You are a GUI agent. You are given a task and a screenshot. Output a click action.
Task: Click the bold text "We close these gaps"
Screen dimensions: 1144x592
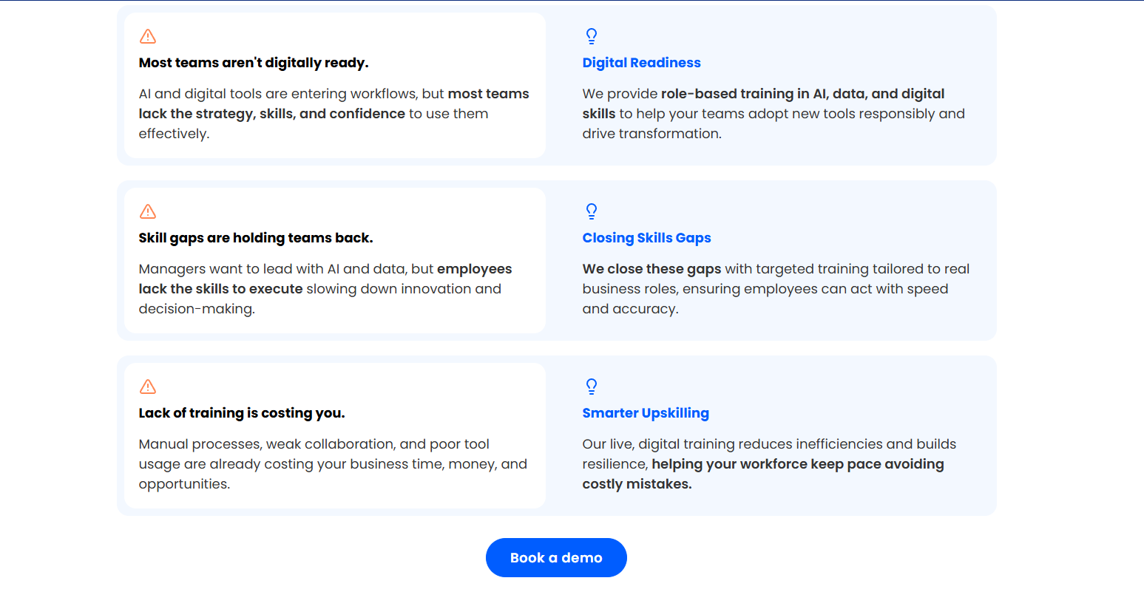click(x=651, y=269)
